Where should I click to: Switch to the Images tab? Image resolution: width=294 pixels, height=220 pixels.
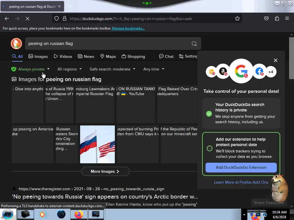(x=38, y=56)
